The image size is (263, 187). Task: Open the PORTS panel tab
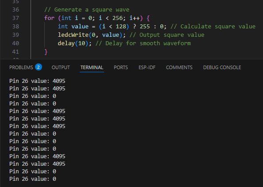click(121, 67)
